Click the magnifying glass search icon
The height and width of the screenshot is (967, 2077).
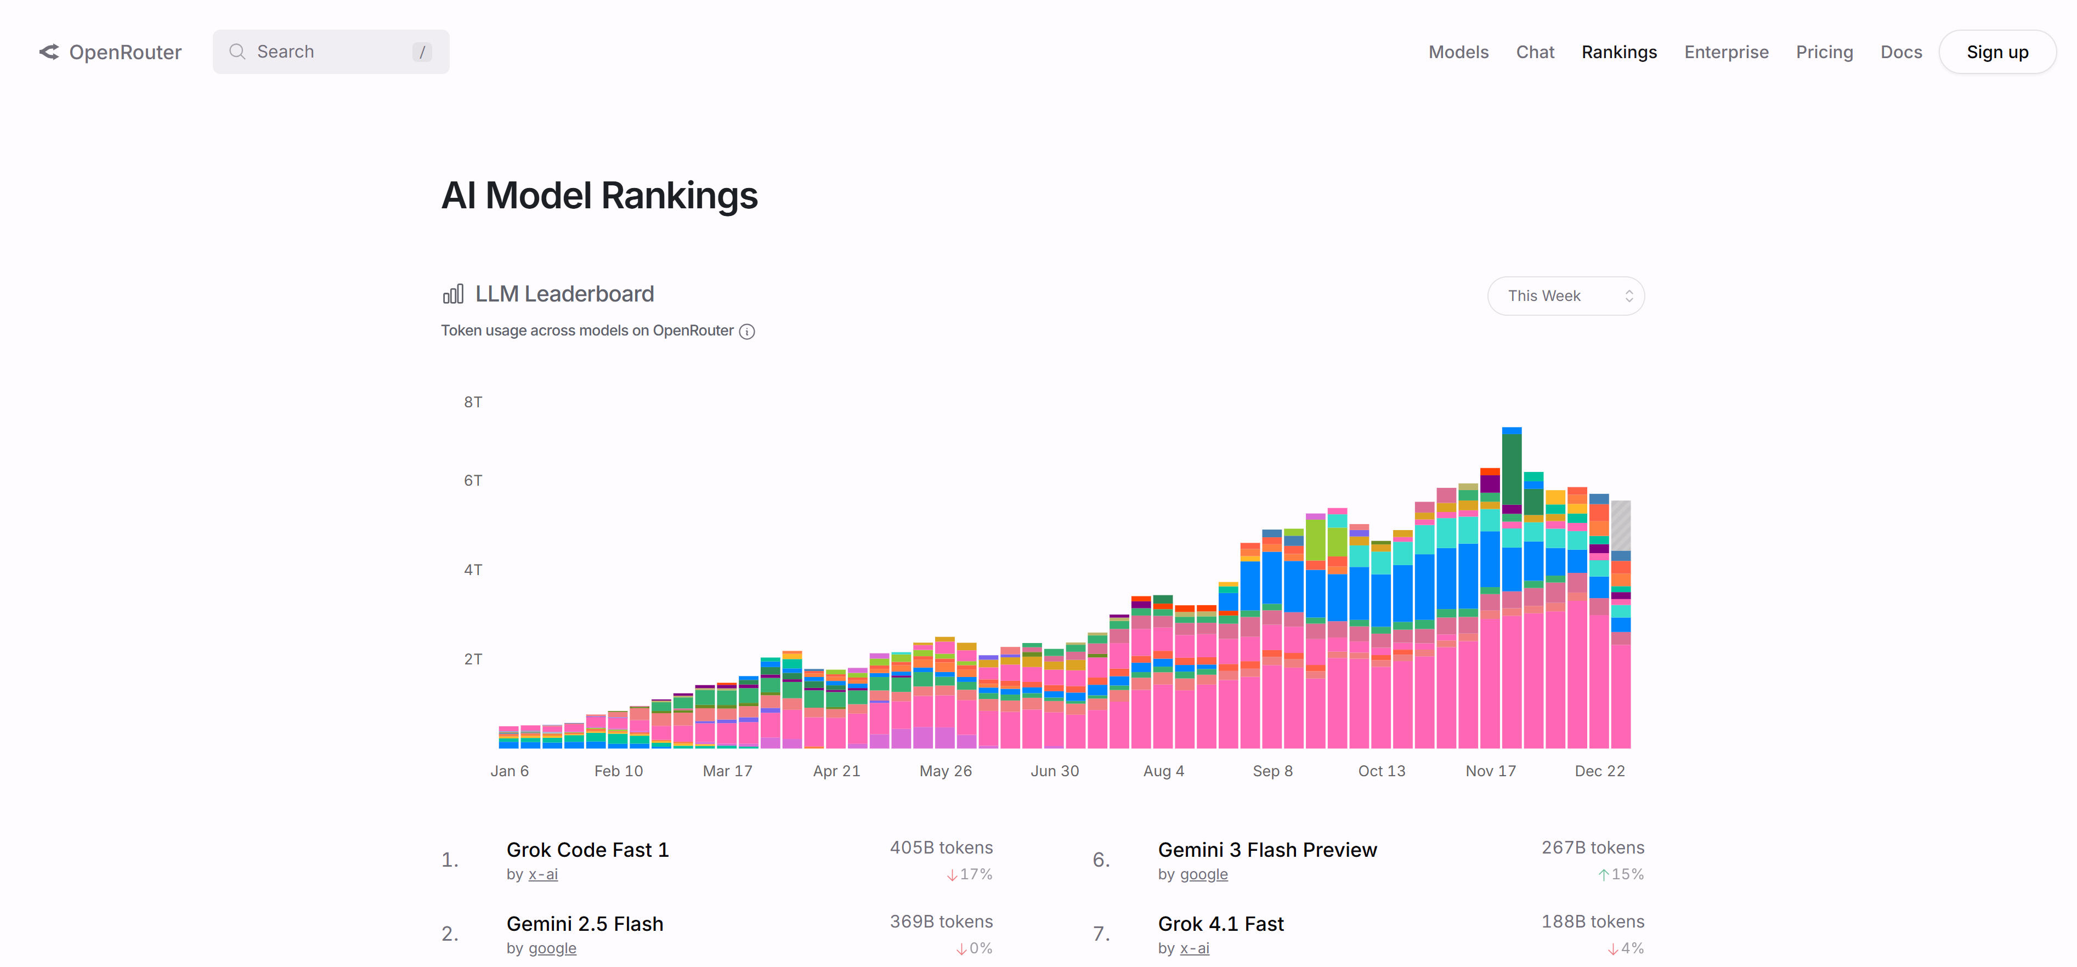[237, 53]
